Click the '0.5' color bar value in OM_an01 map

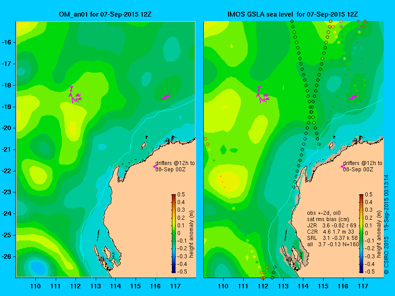click(x=181, y=195)
